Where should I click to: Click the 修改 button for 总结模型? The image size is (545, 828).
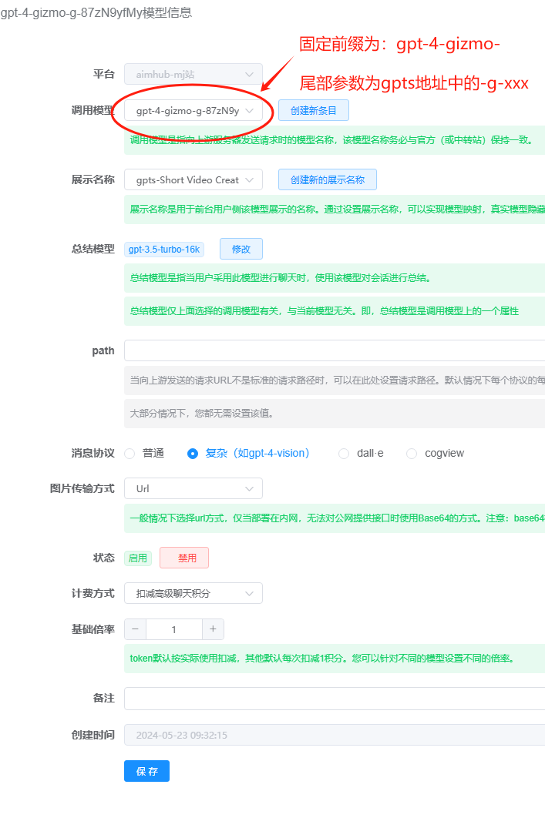pos(241,249)
